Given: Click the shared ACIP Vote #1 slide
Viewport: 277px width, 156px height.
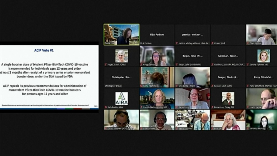Looking at the screenshot, I should tap(49, 77).
